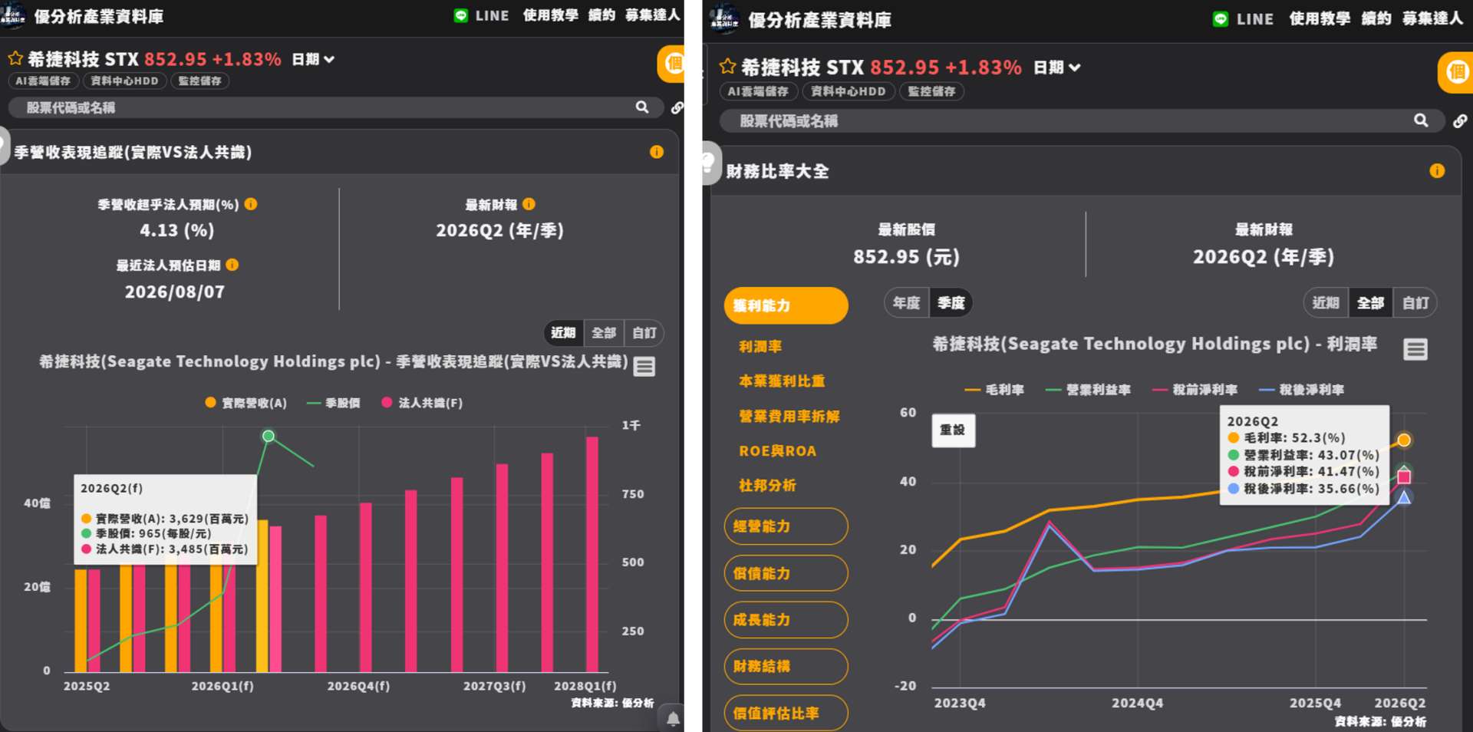Select 全部 range in the revenue chart

tap(604, 333)
